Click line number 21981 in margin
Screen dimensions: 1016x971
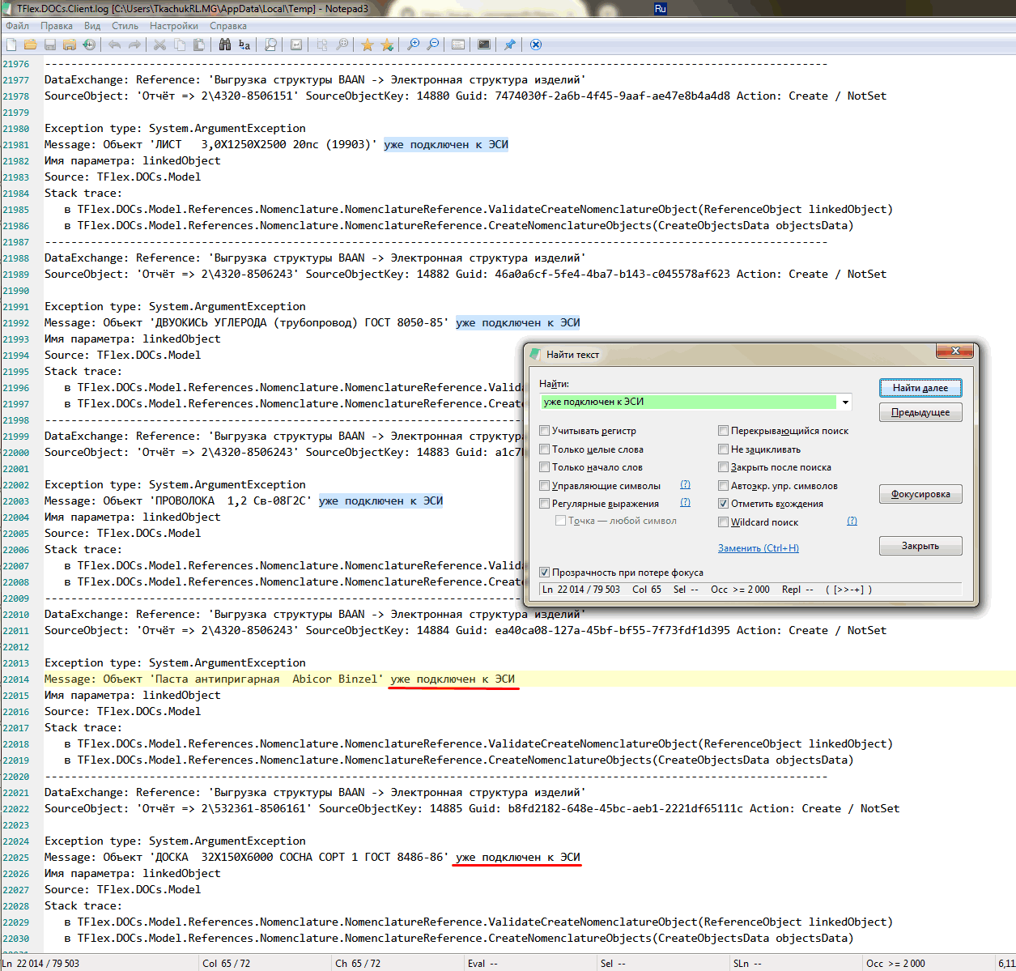point(15,145)
